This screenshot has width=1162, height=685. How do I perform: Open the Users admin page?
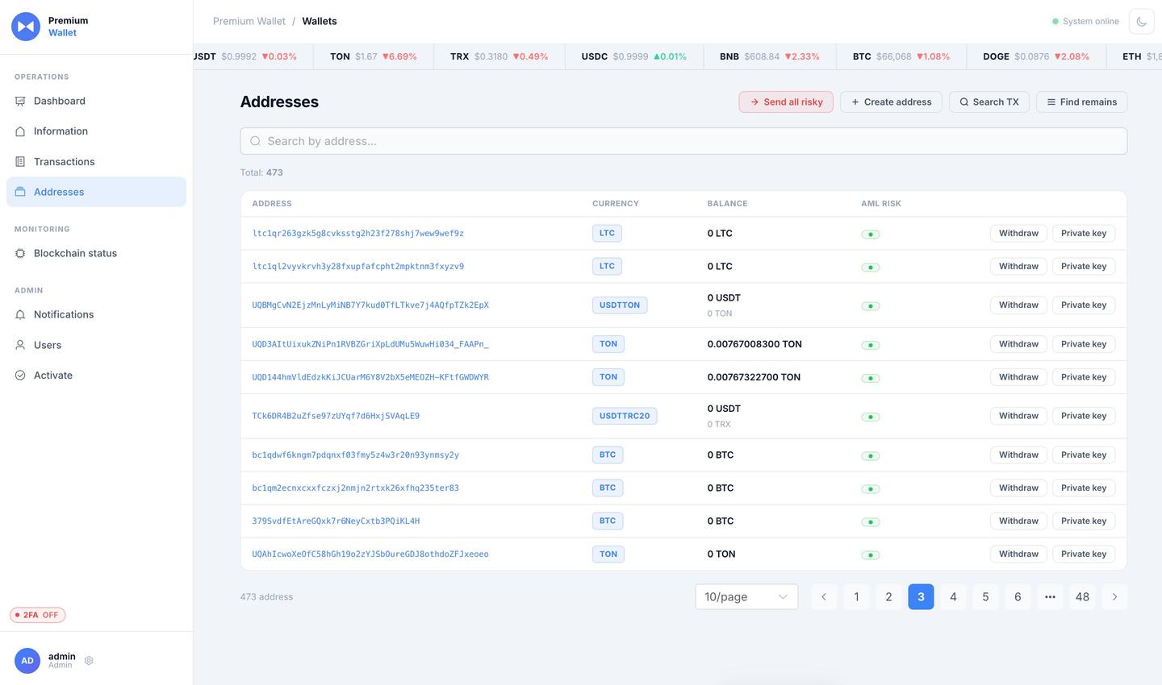pyautogui.click(x=96, y=345)
